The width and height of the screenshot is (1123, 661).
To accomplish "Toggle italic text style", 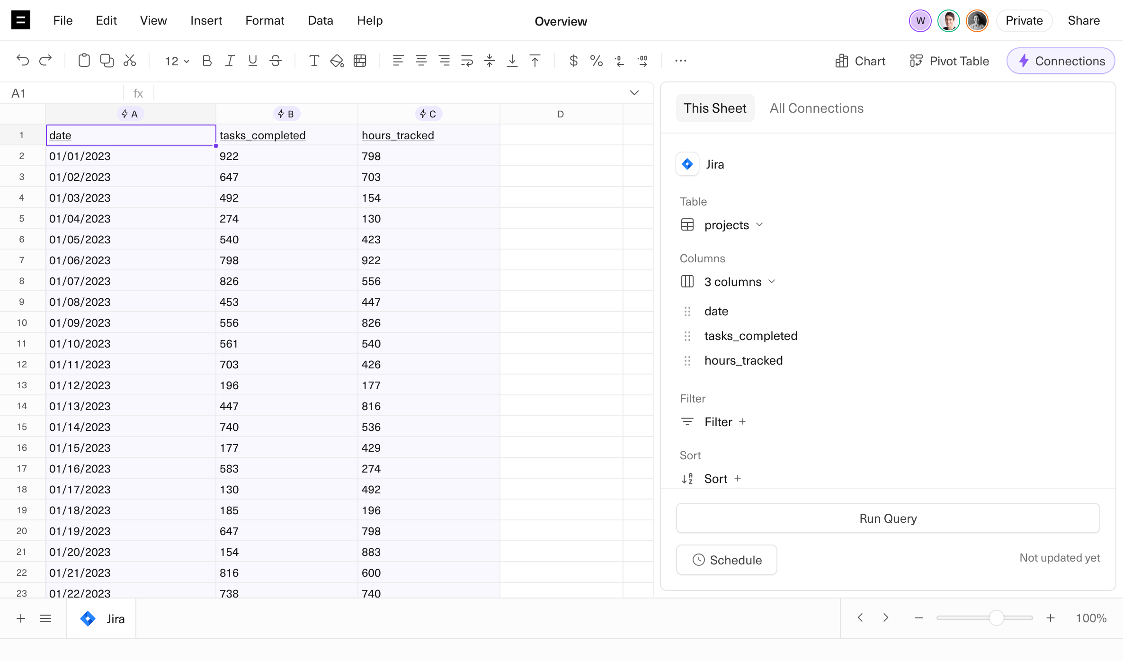I will tap(230, 61).
